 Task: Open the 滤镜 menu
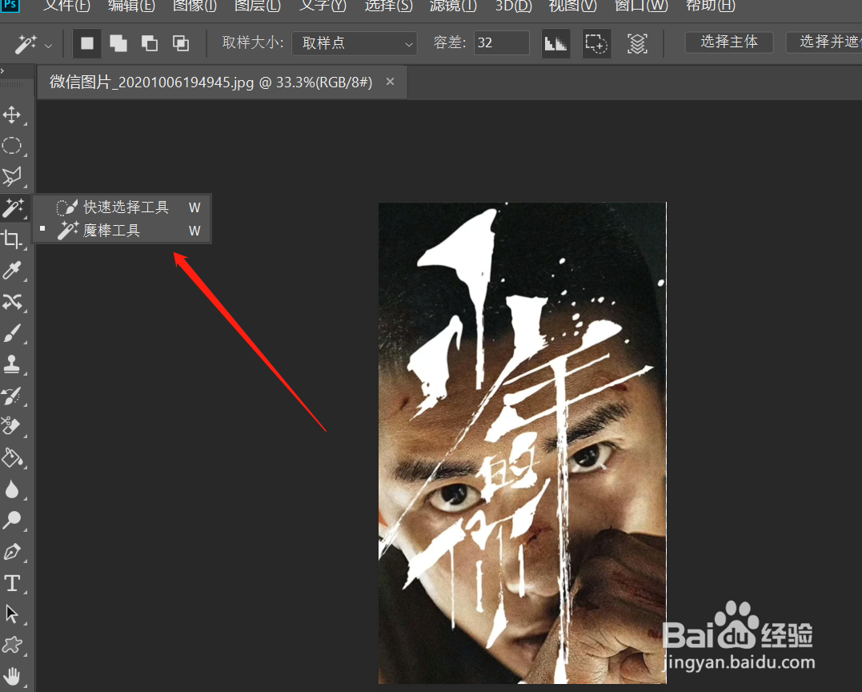pos(453,6)
